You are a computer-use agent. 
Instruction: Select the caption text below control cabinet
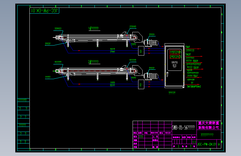point(172,93)
